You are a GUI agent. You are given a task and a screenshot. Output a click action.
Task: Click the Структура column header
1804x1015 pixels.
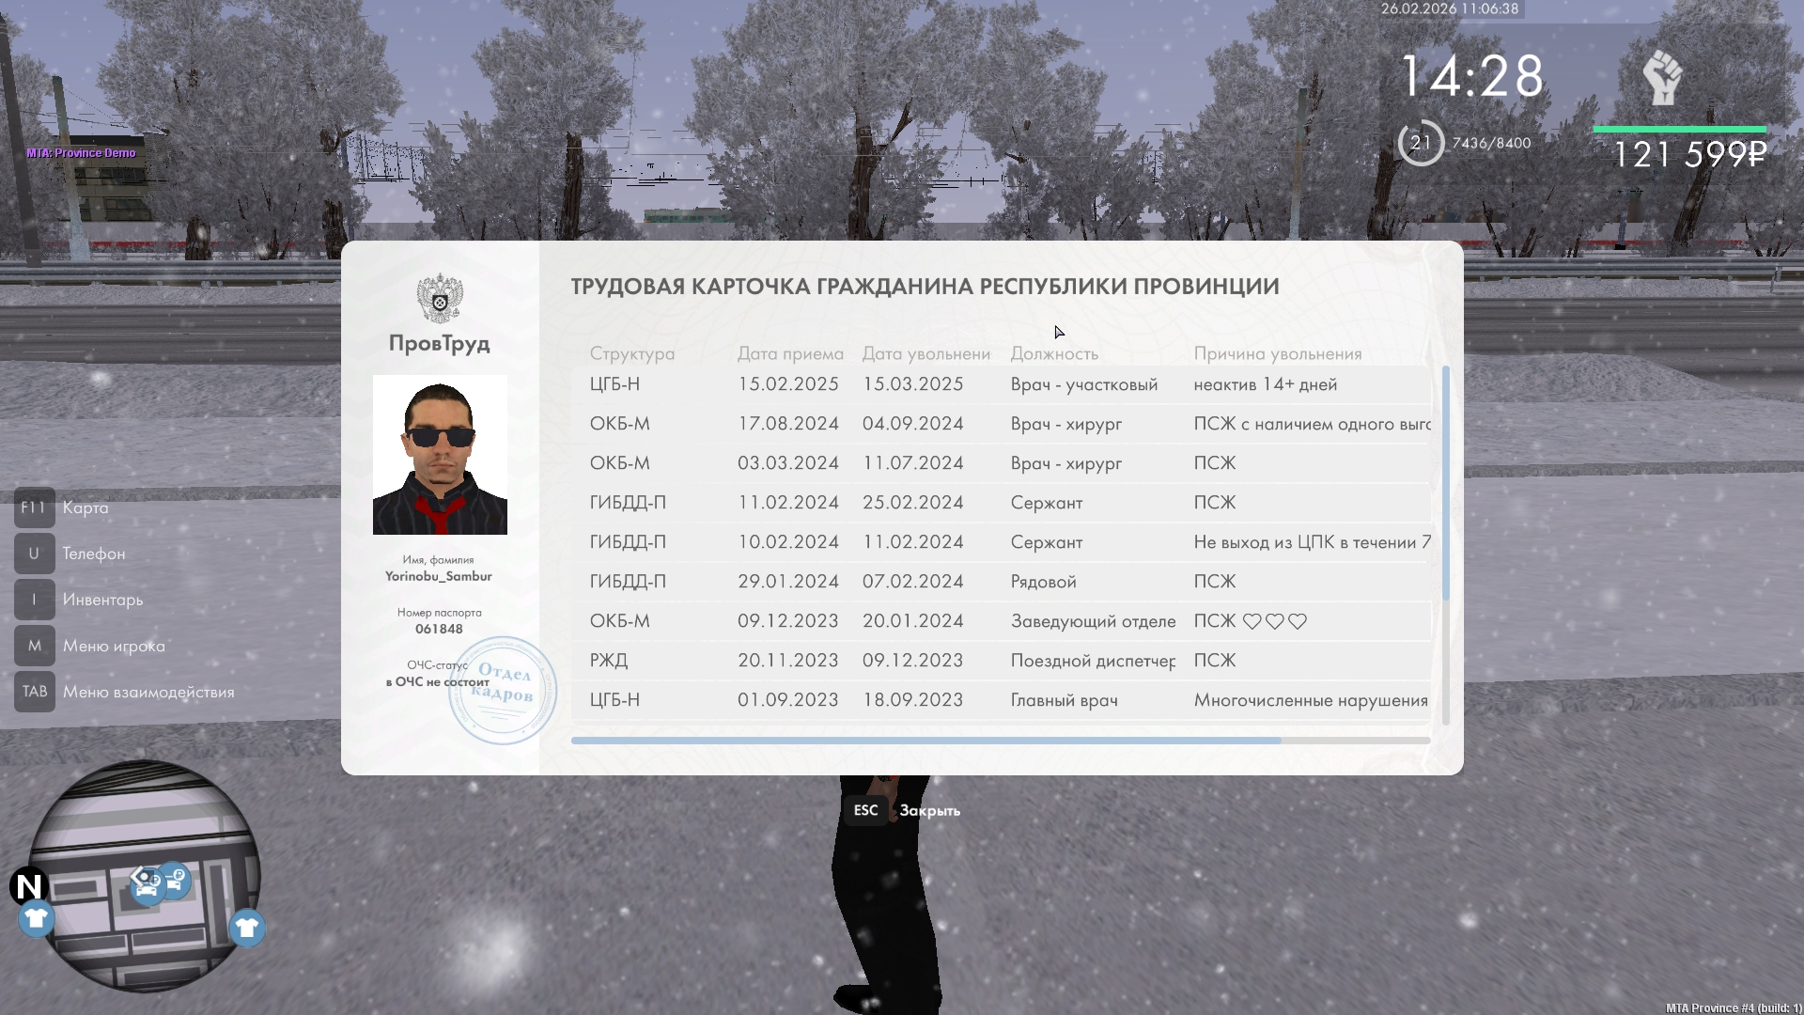click(631, 353)
